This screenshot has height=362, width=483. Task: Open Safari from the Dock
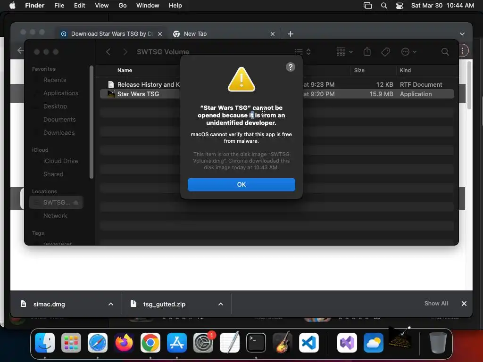(x=98, y=343)
